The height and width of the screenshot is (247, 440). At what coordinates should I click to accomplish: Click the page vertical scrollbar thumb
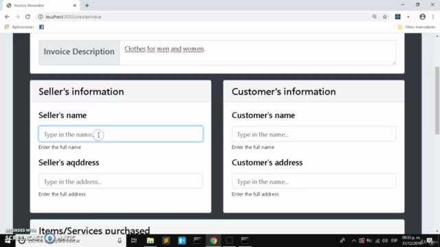coord(437,101)
